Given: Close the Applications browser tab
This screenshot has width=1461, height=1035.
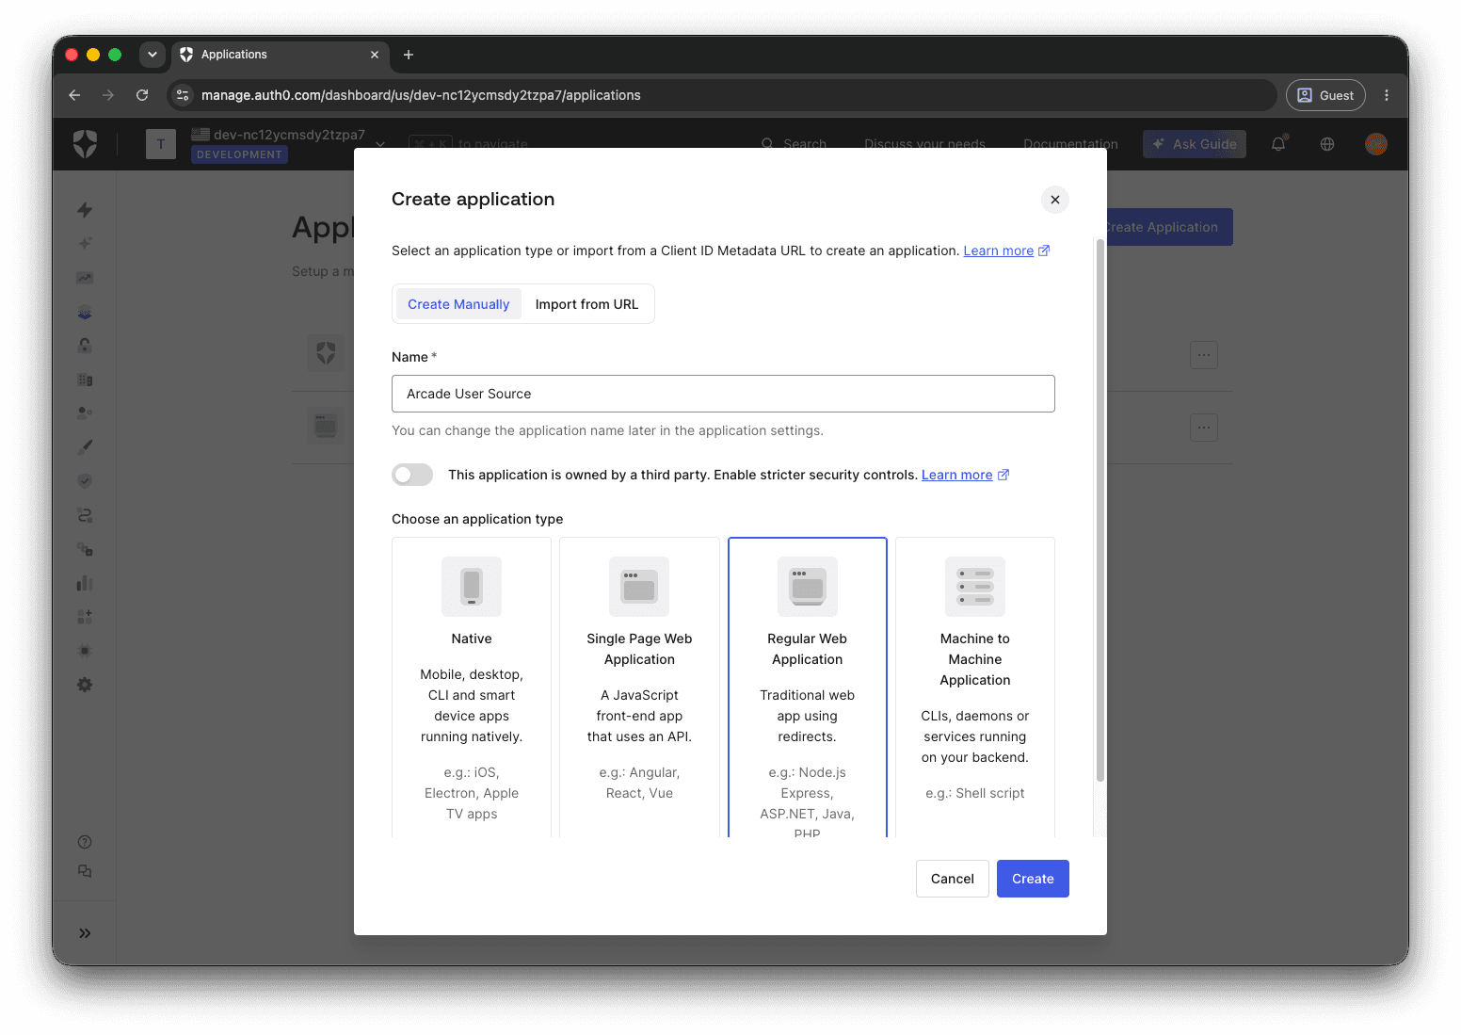Looking at the screenshot, I should point(375,55).
